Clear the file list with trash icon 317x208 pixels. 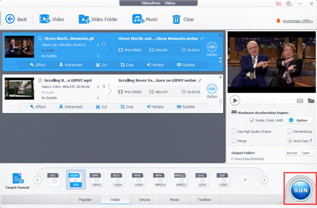click(183, 19)
